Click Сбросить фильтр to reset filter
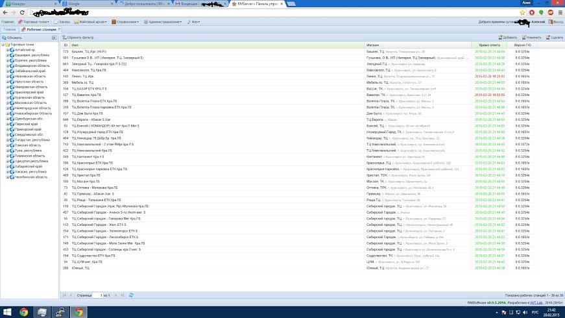The image size is (565, 318). [77, 38]
